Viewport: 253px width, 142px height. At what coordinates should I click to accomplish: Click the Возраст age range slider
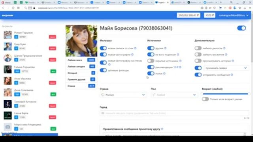[225, 94]
